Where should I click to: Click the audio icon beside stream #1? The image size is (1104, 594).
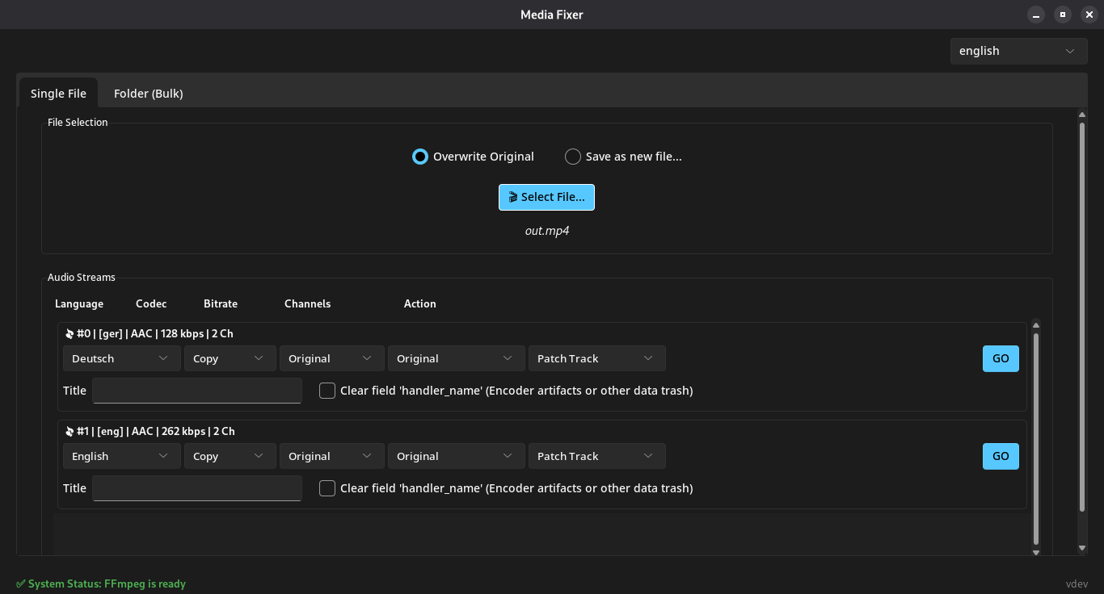tap(70, 431)
